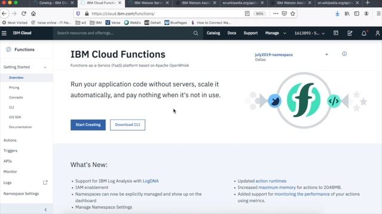Select Pricing in the sidebar
The width and height of the screenshot is (382, 214).
[14, 87]
